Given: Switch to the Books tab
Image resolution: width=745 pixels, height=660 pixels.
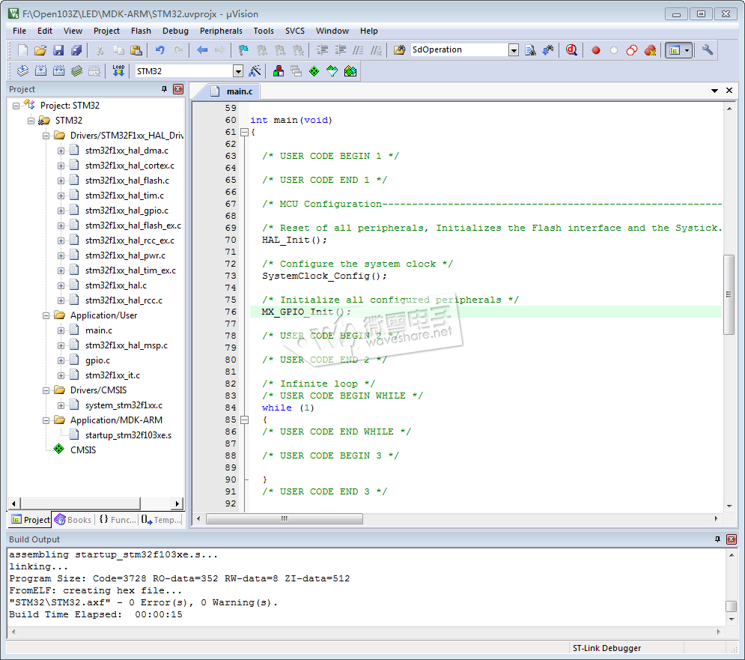Looking at the screenshot, I should [x=73, y=519].
